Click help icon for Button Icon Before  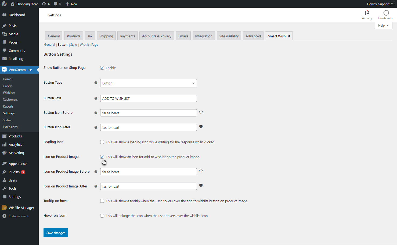coord(96,113)
